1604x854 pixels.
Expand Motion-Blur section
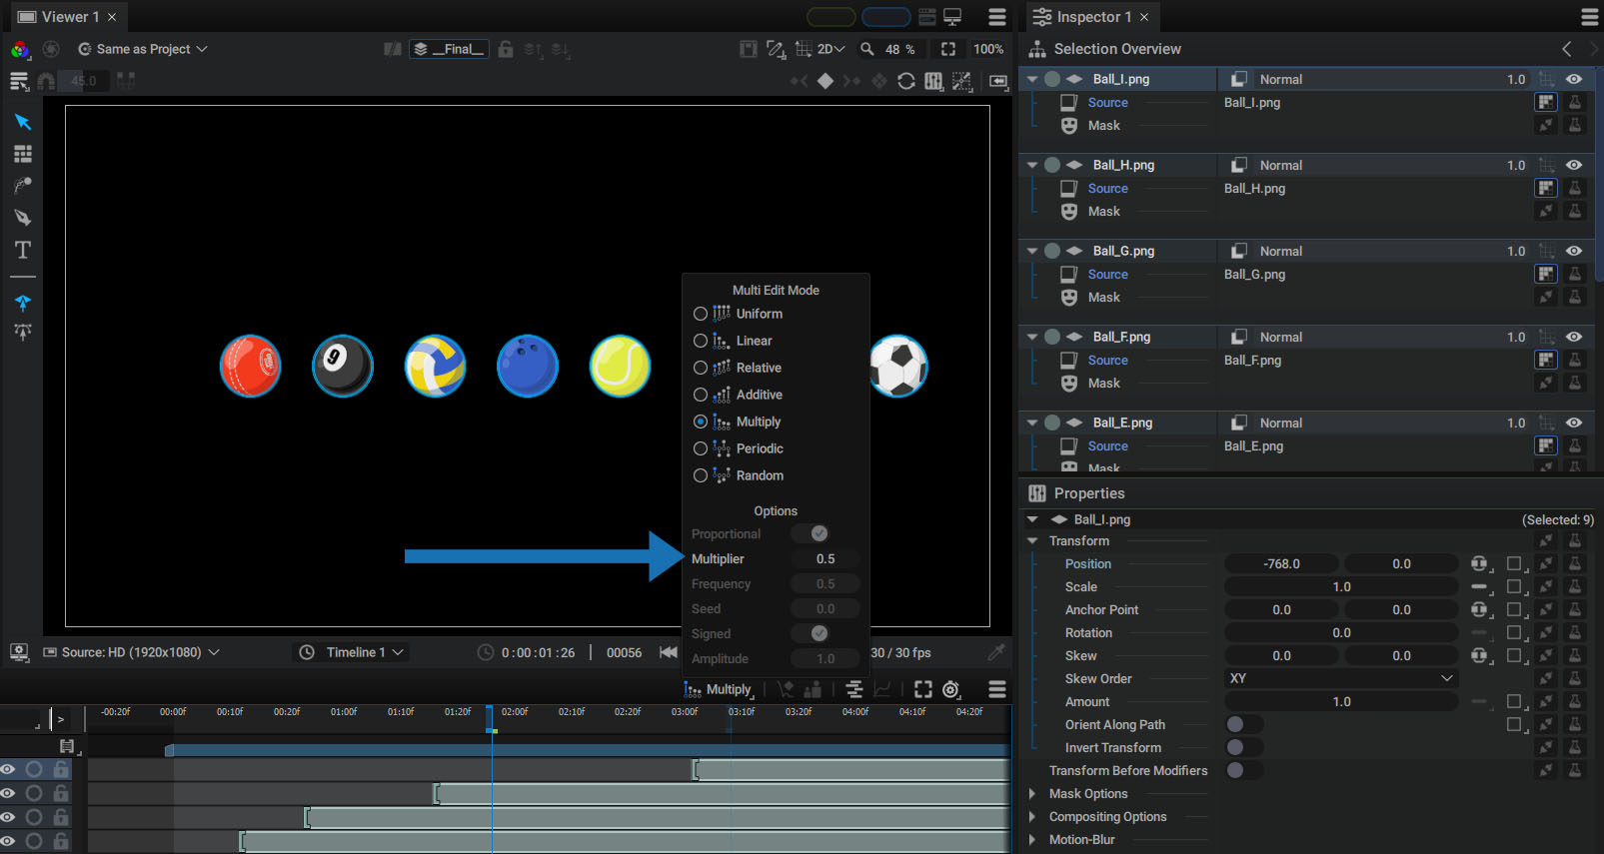[x=1032, y=839]
